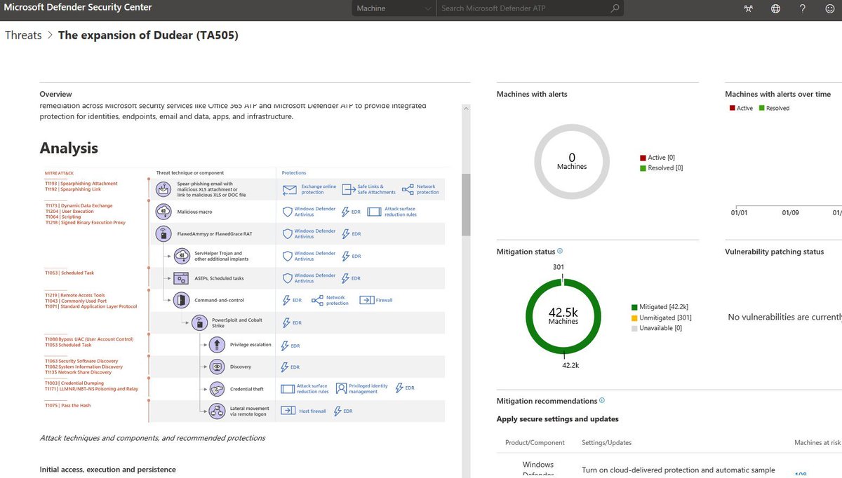
Task: Click the Search Microsoft Defender ATP field
Action: tap(523, 8)
